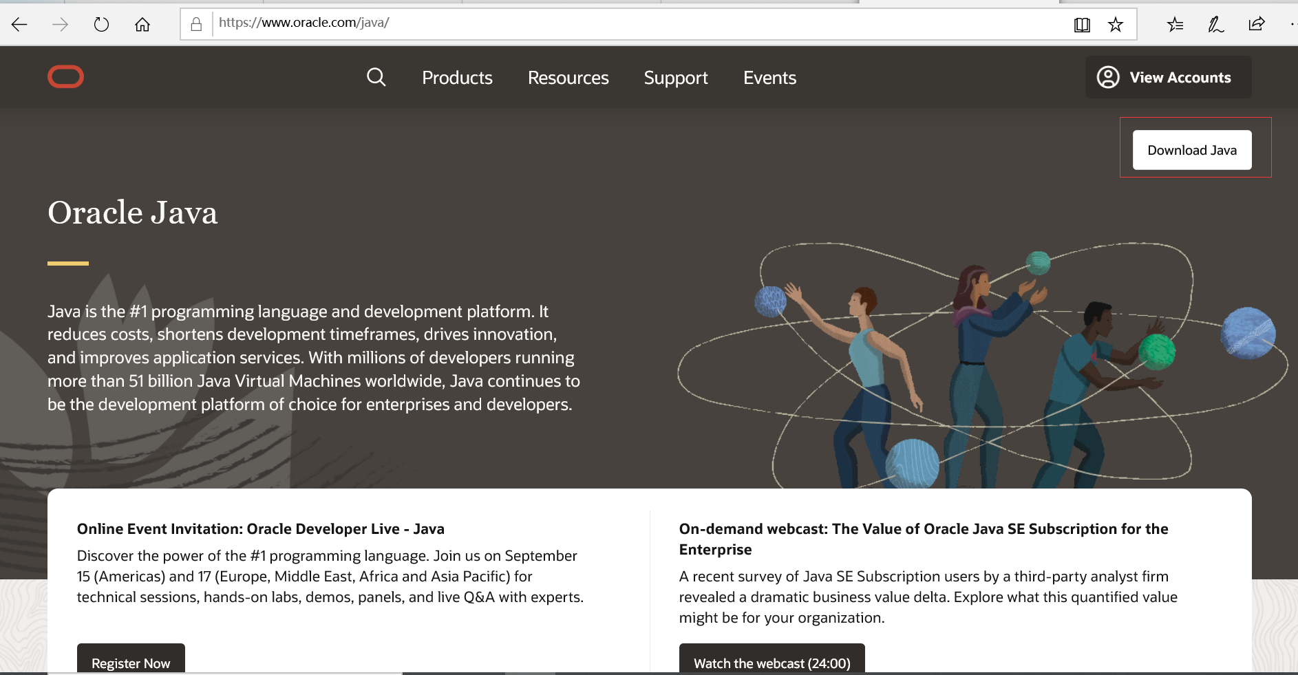Open the Oracle site search

click(376, 77)
